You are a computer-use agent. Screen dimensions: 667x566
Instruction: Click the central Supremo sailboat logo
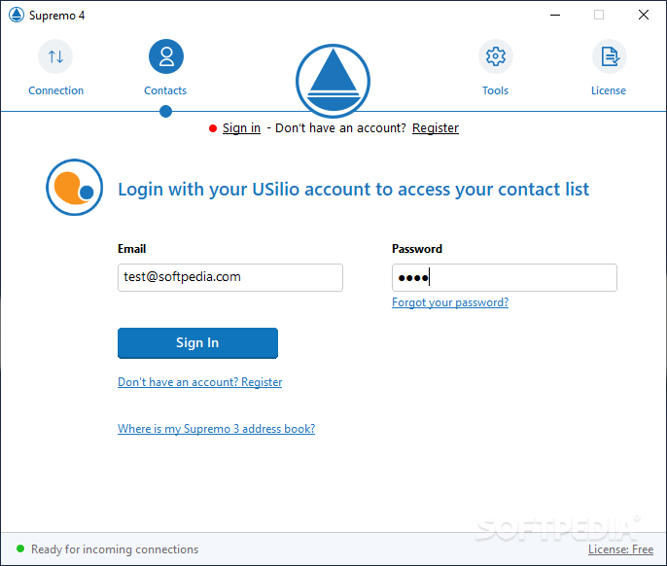click(x=333, y=81)
